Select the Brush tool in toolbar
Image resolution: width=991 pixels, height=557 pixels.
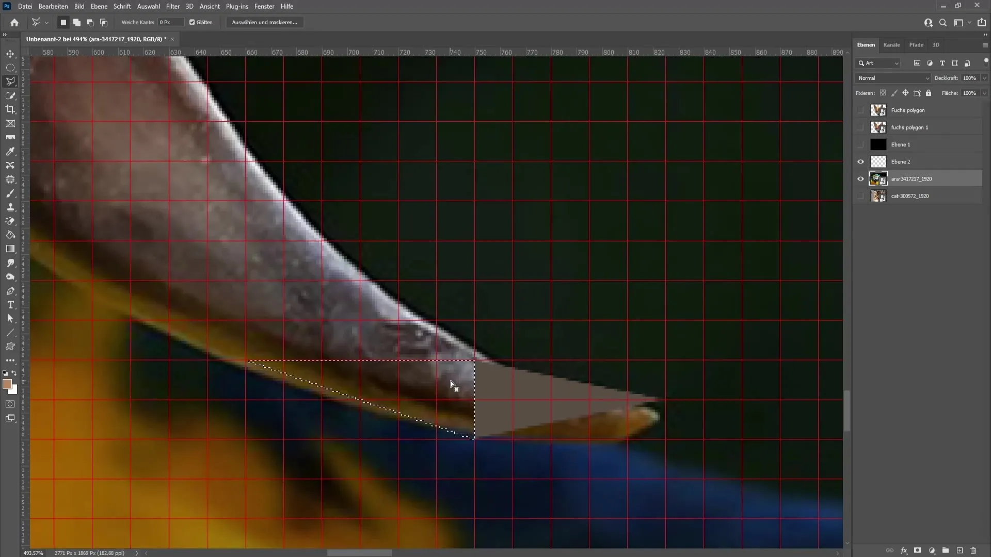pyautogui.click(x=10, y=193)
